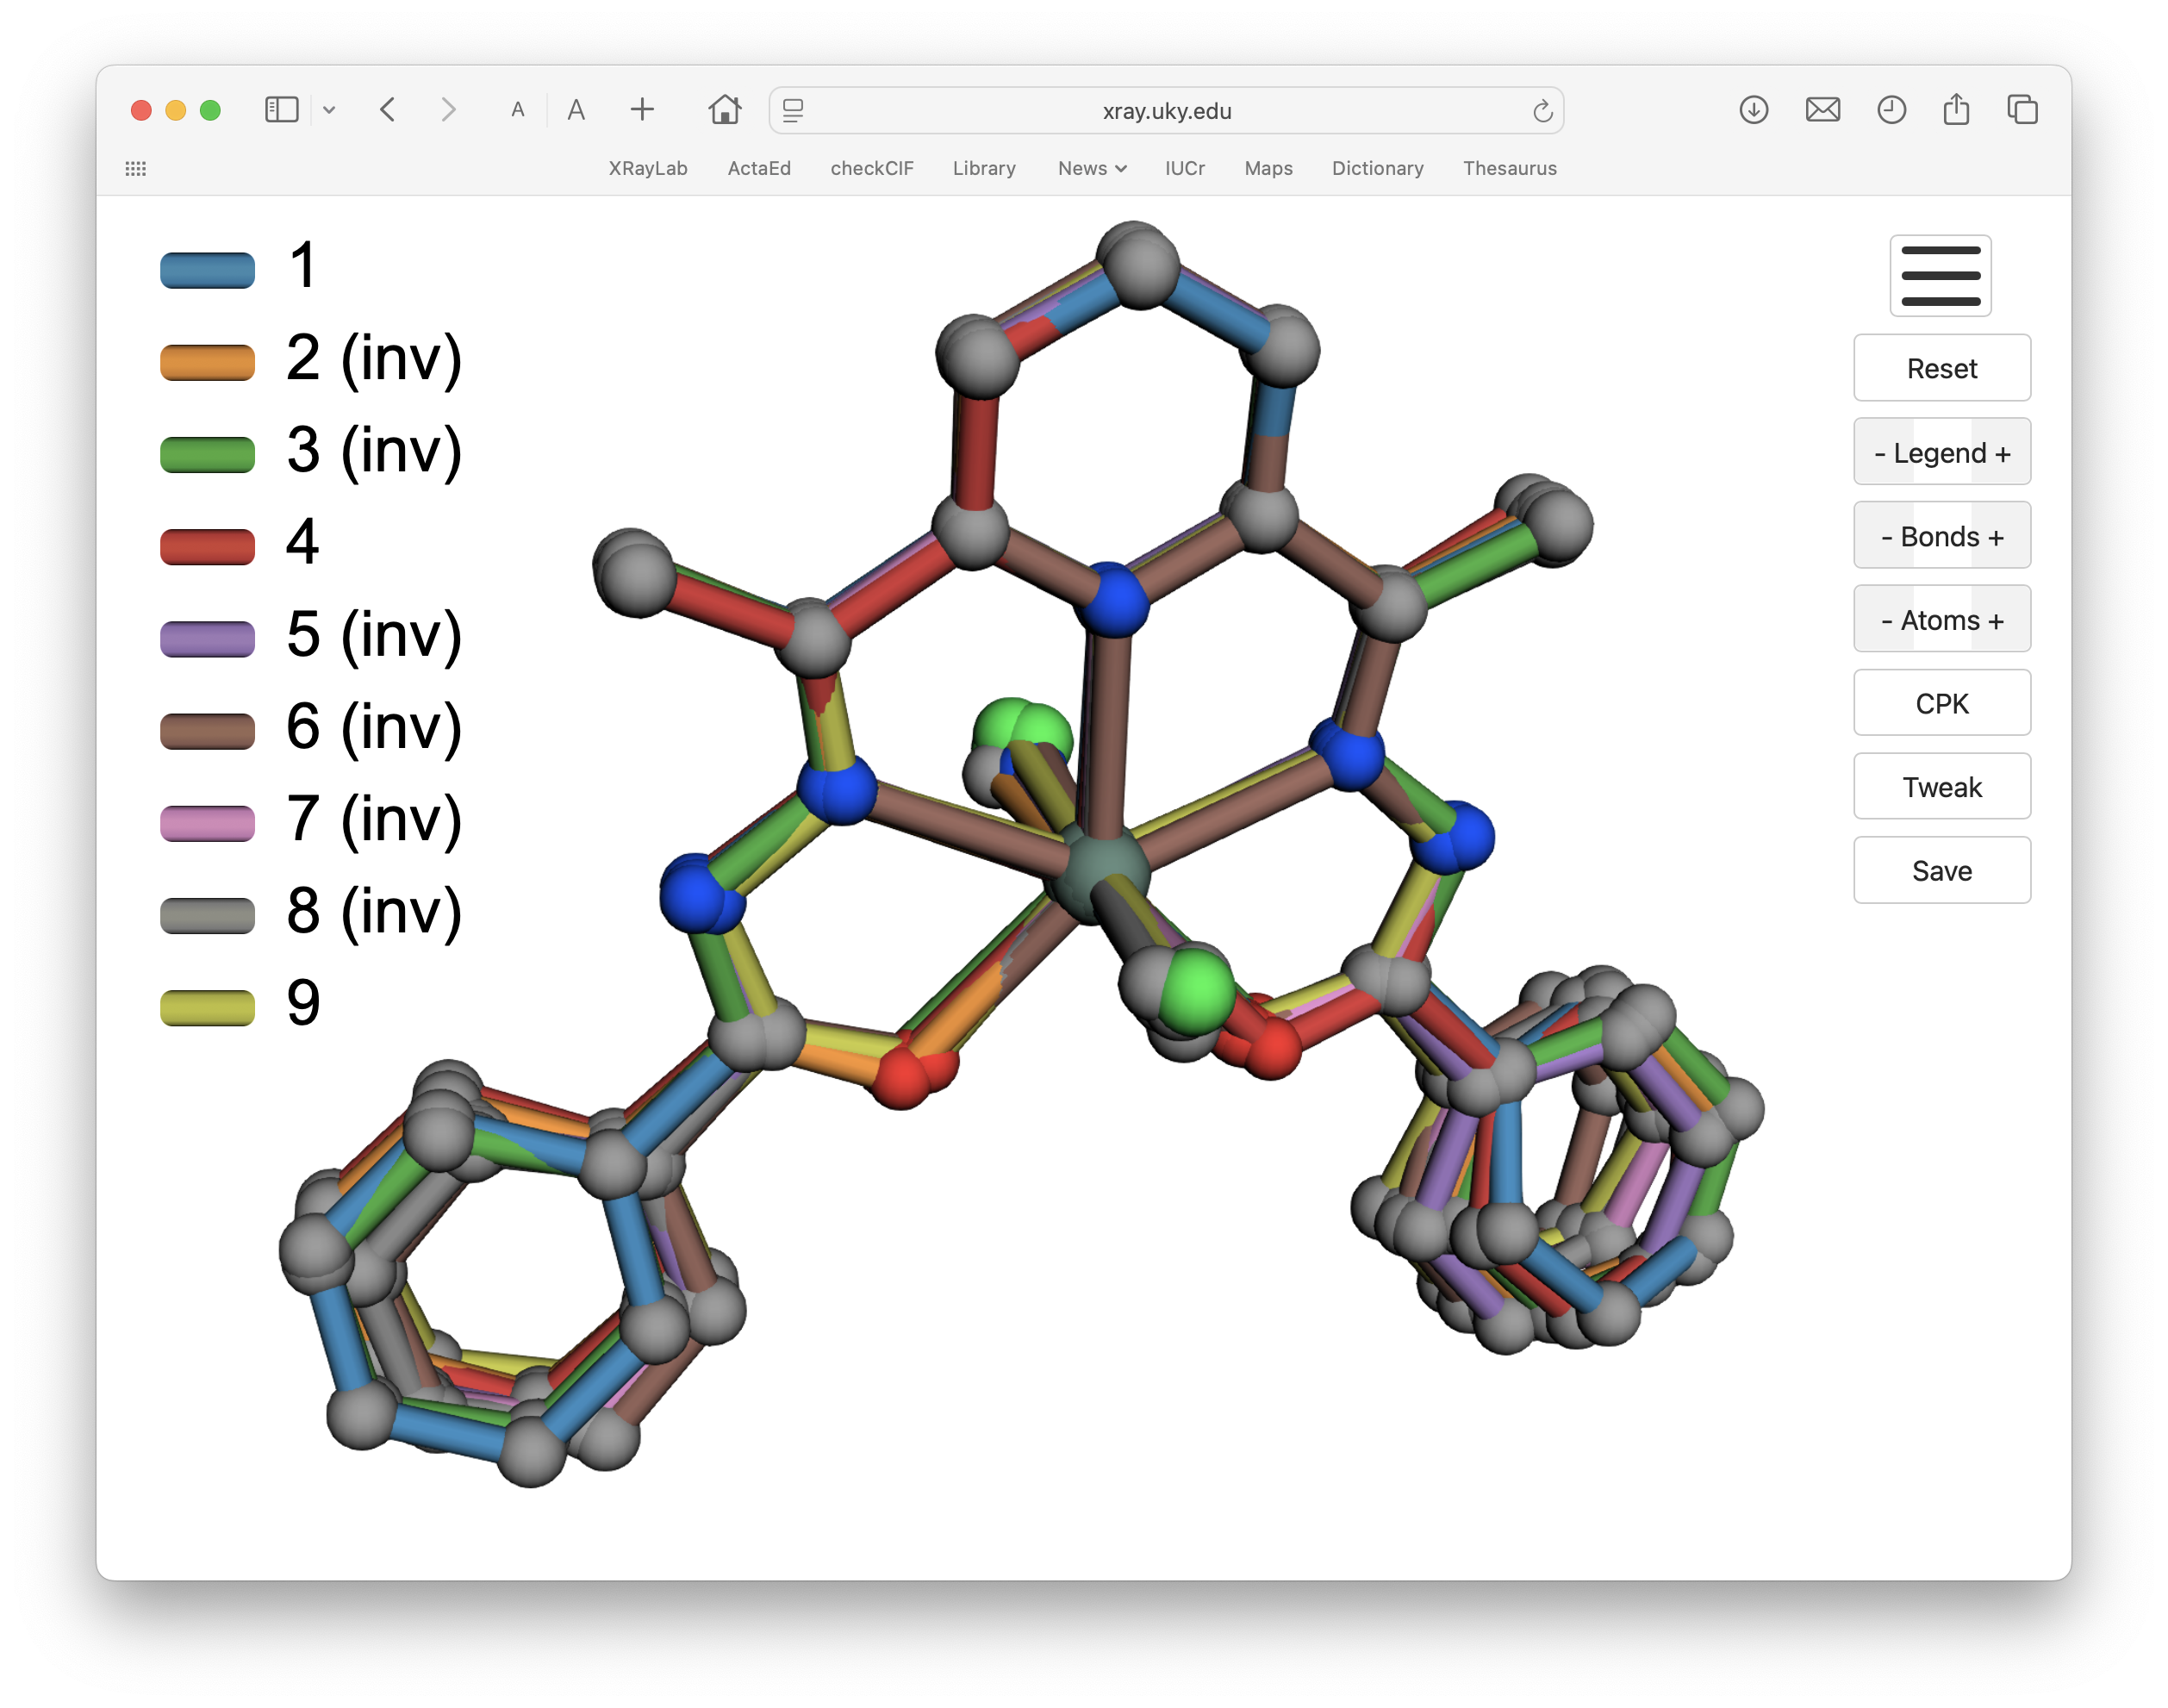
Task: Click the legend label '3 (inv)'
Action: coord(374,451)
